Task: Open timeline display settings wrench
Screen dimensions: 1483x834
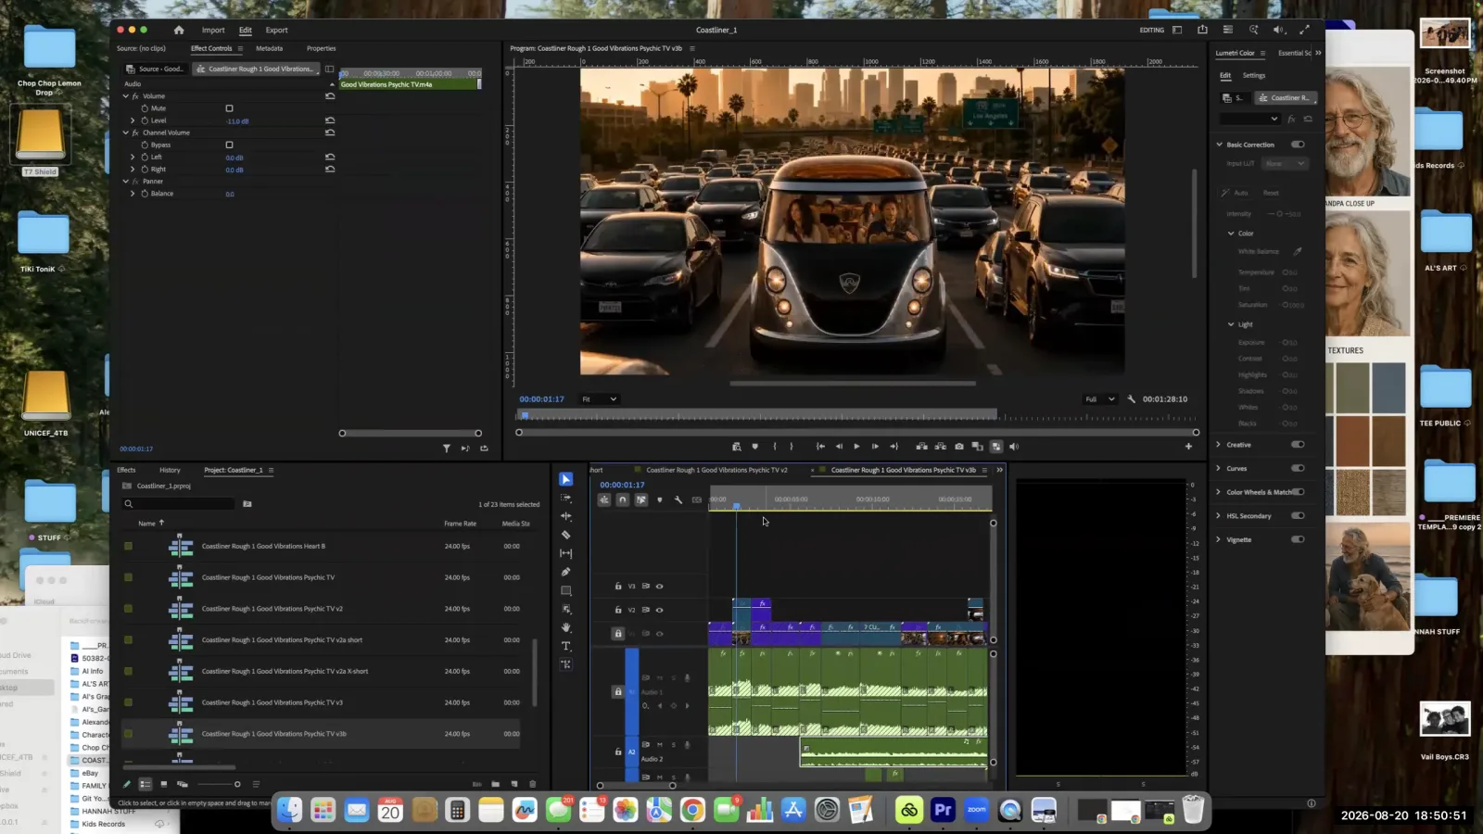Action: pyautogui.click(x=678, y=500)
